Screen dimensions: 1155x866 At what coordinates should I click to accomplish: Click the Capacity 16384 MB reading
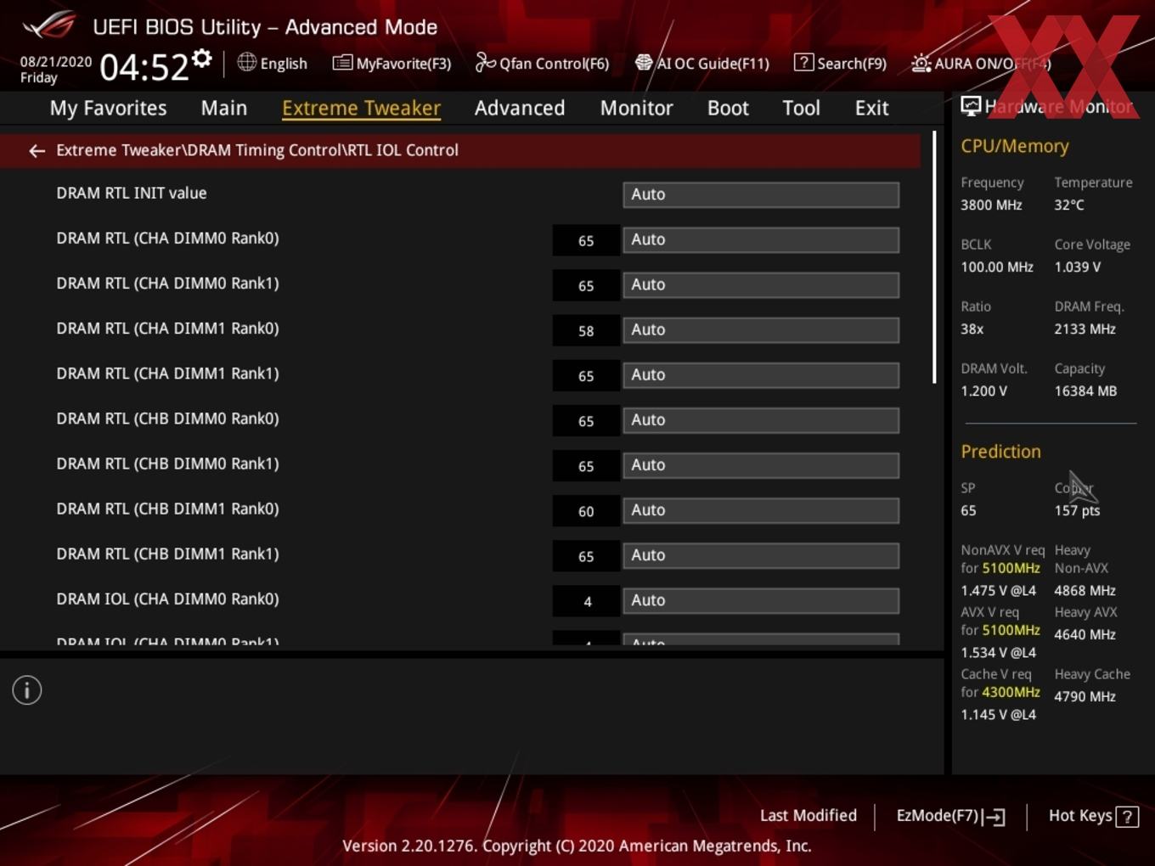coord(1085,391)
